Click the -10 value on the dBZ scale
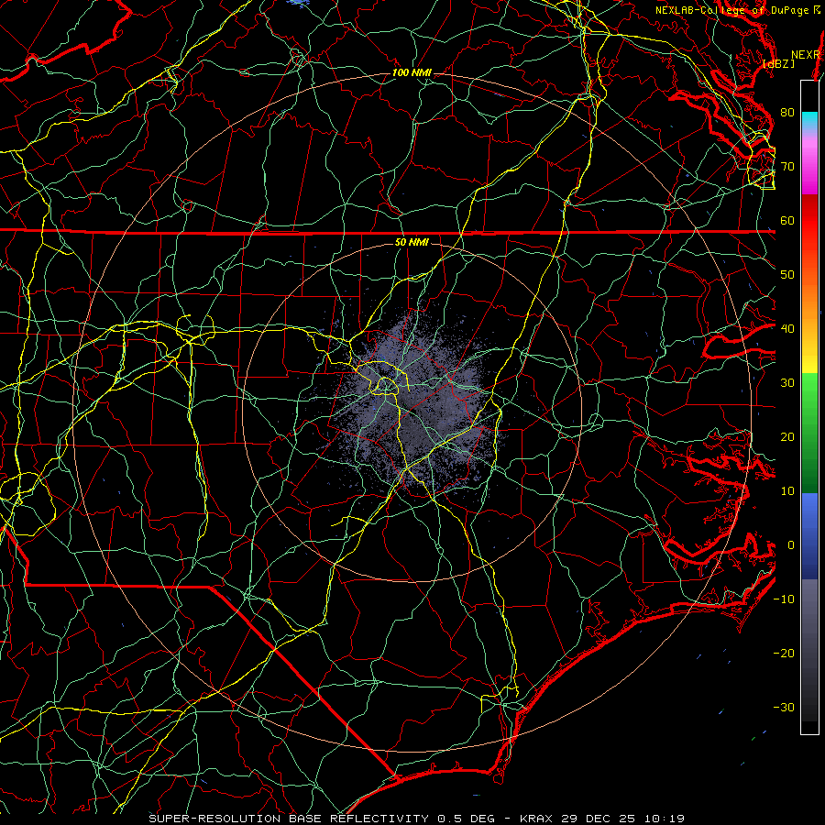The width and height of the screenshot is (825, 825). click(784, 599)
